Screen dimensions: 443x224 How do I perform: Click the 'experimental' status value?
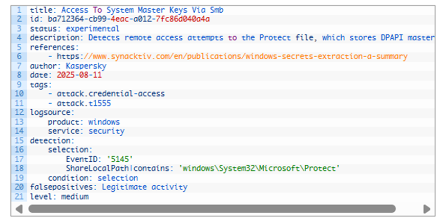(93, 29)
